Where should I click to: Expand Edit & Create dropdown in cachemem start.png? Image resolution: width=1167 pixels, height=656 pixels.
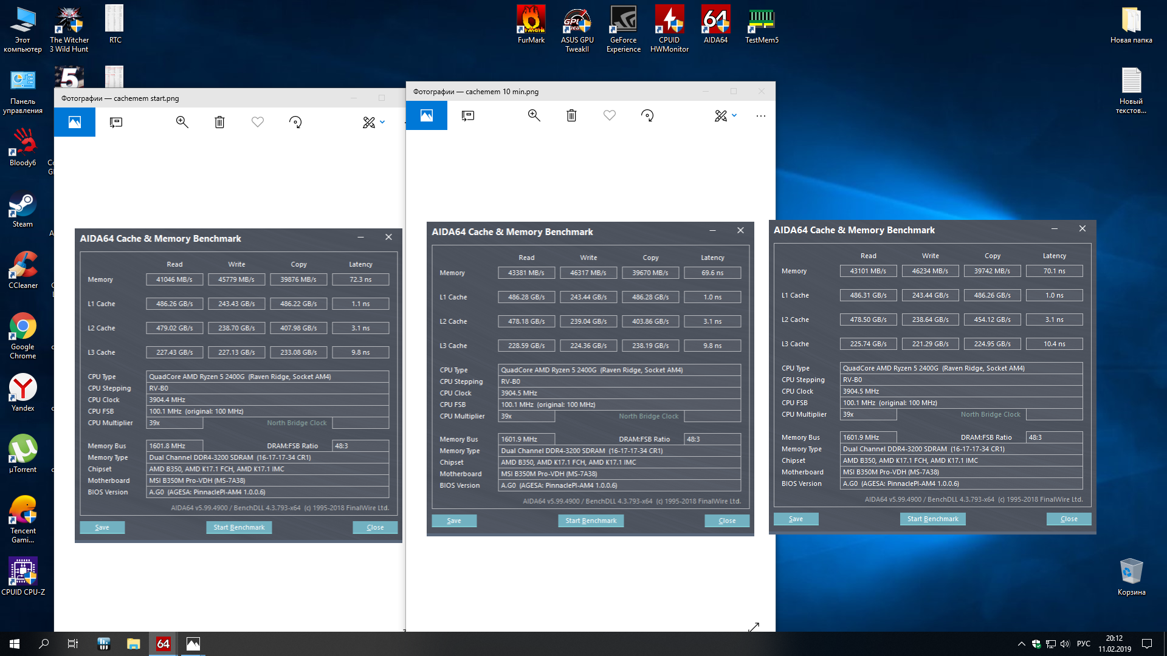coord(374,122)
